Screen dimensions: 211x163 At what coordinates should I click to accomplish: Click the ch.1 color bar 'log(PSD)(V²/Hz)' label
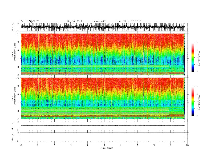(x=200, y=58)
